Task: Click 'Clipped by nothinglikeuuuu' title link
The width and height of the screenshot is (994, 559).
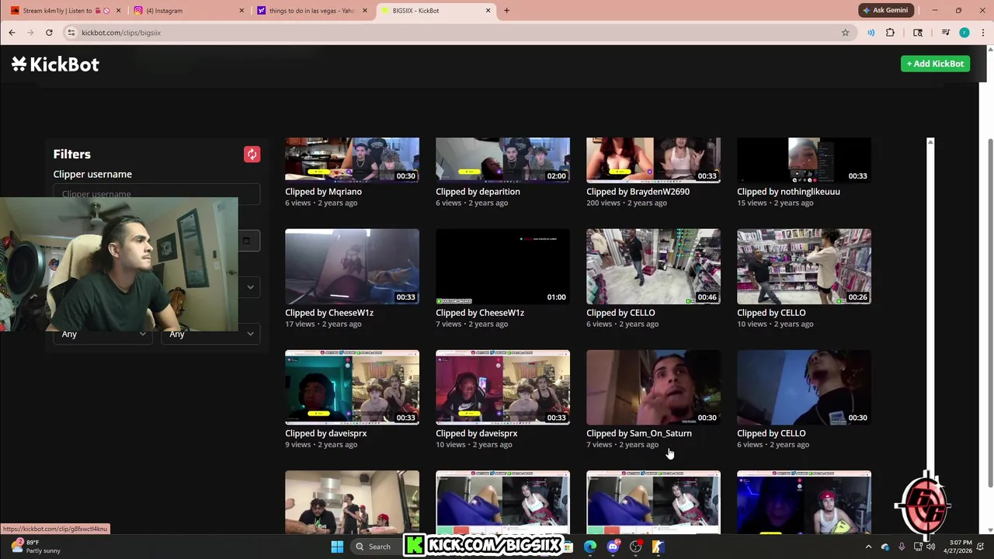Action: coord(788,191)
